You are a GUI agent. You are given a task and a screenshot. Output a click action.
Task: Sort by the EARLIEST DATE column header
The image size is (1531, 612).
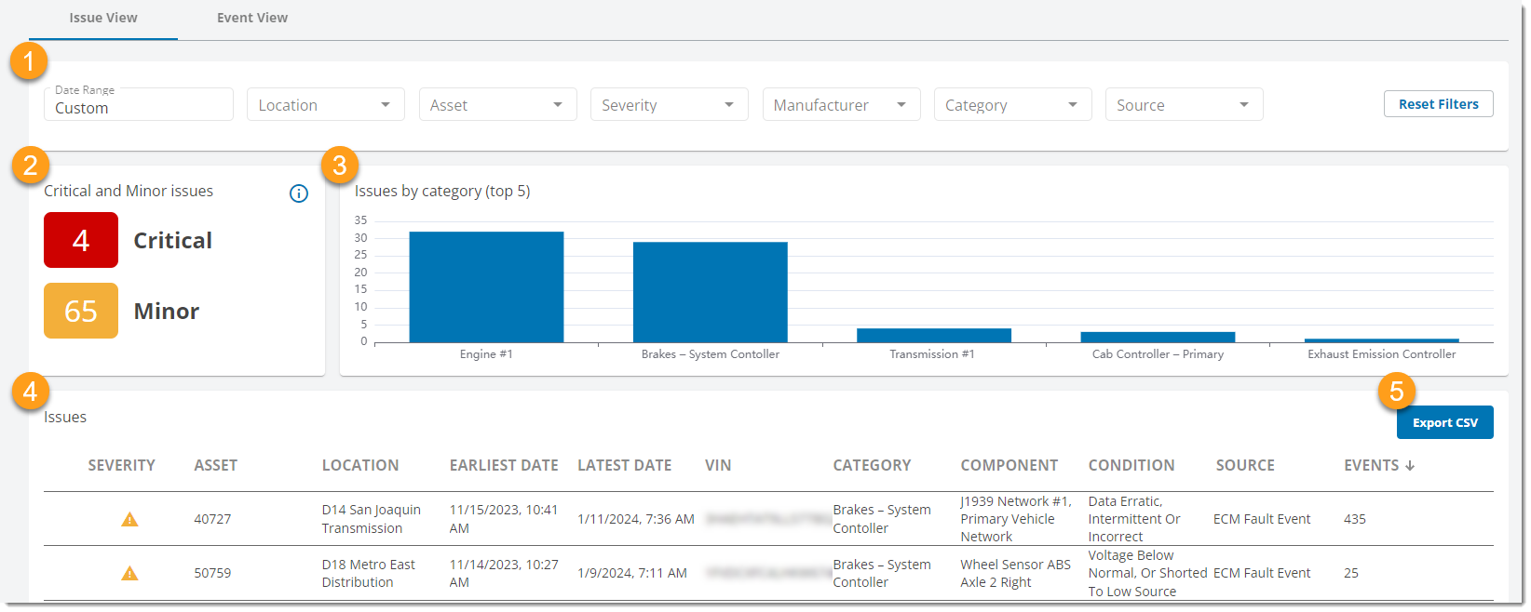tap(504, 465)
